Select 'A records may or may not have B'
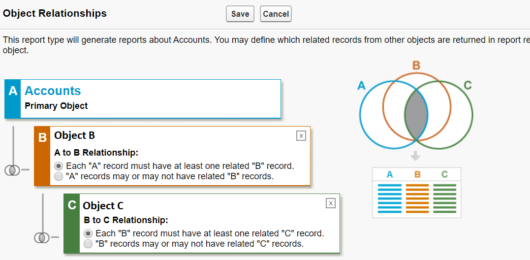This screenshot has height=260, width=530. [x=59, y=176]
